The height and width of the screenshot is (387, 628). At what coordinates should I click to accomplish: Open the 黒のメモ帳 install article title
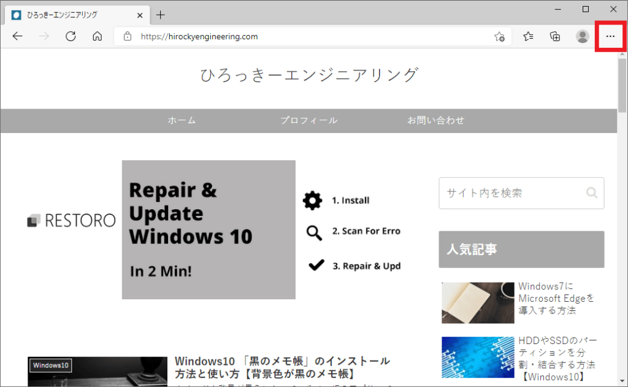click(x=282, y=367)
